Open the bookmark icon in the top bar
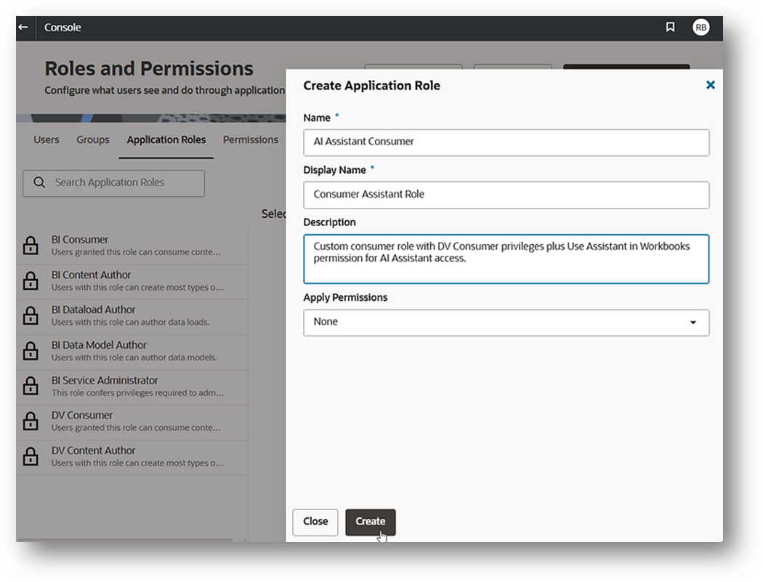The height and width of the screenshot is (582, 763). [670, 27]
